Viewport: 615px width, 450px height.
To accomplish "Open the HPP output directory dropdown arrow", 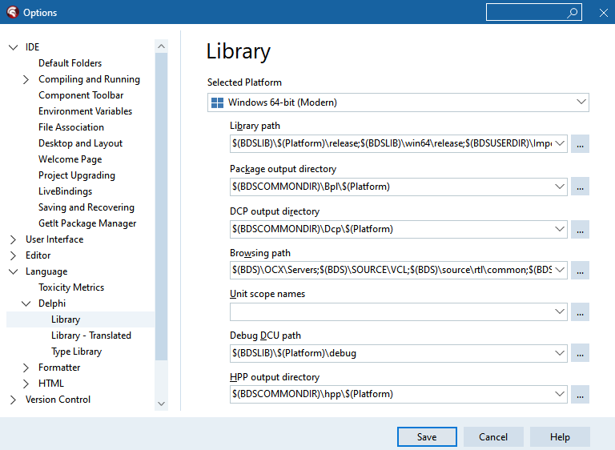I will point(560,394).
